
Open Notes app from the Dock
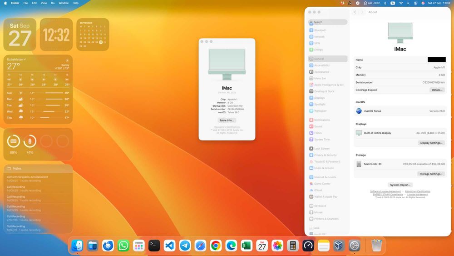tap(323, 246)
